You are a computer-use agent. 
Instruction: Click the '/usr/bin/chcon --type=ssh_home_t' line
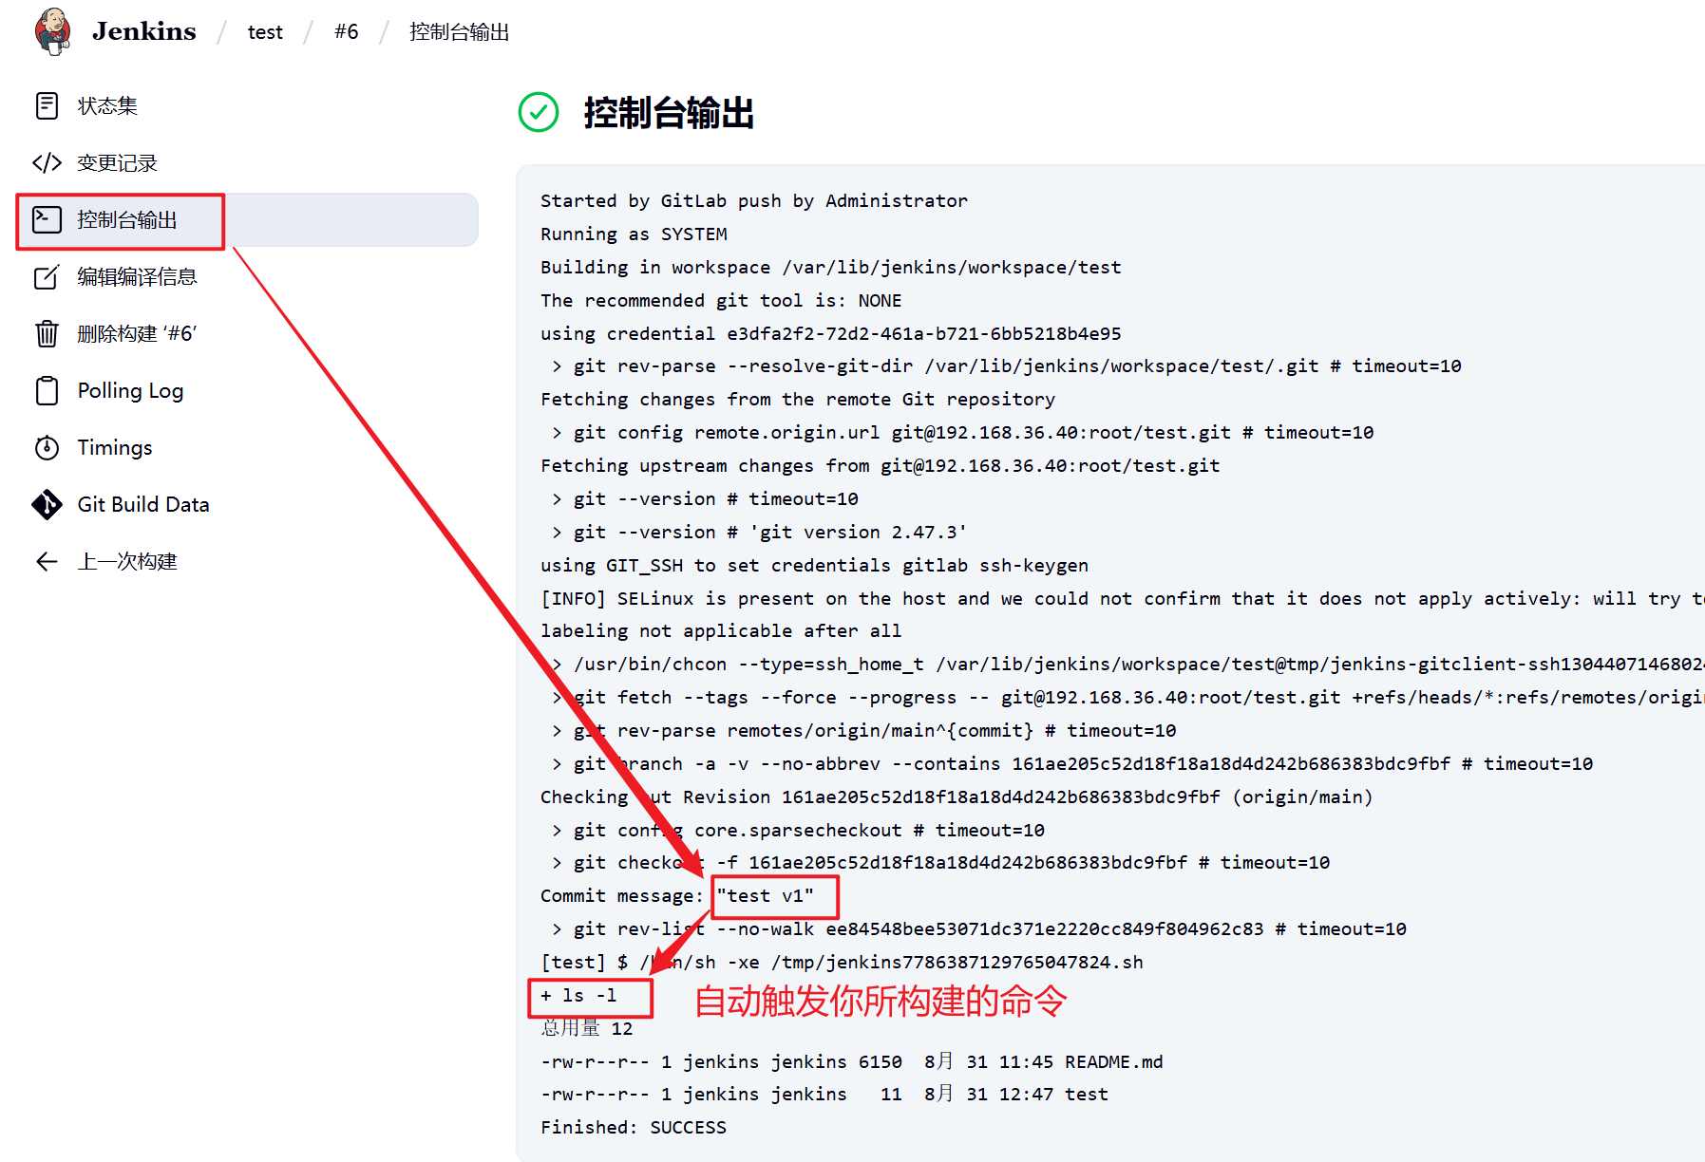(x=1127, y=664)
